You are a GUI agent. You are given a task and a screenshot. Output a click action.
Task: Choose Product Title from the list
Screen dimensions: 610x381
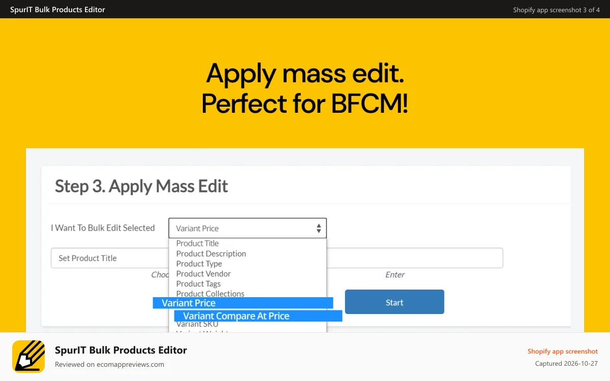tap(197, 243)
